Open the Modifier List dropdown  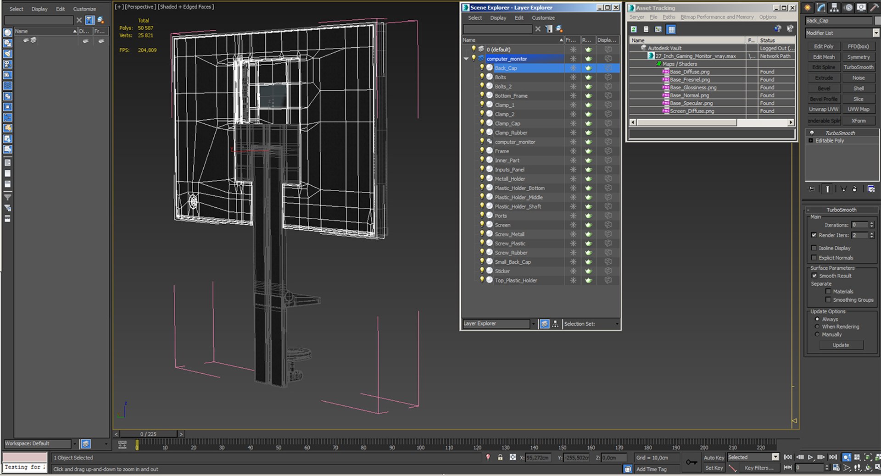(875, 33)
